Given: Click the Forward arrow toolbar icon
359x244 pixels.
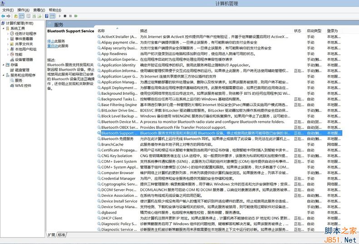Looking at the screenshot, I should coord(9,16).
